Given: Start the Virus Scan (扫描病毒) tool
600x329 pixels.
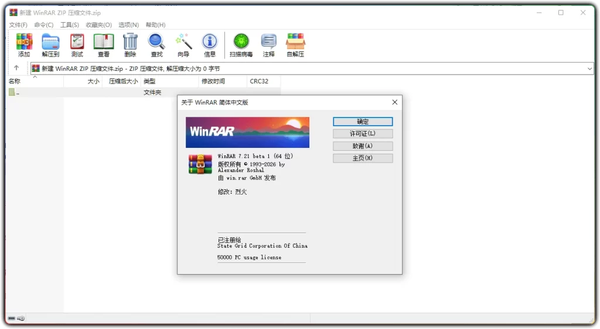Looking at the screenshot, I should tap(241, 45).
